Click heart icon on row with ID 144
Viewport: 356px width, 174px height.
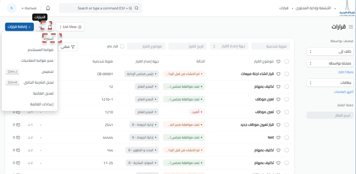coord(278,150)
